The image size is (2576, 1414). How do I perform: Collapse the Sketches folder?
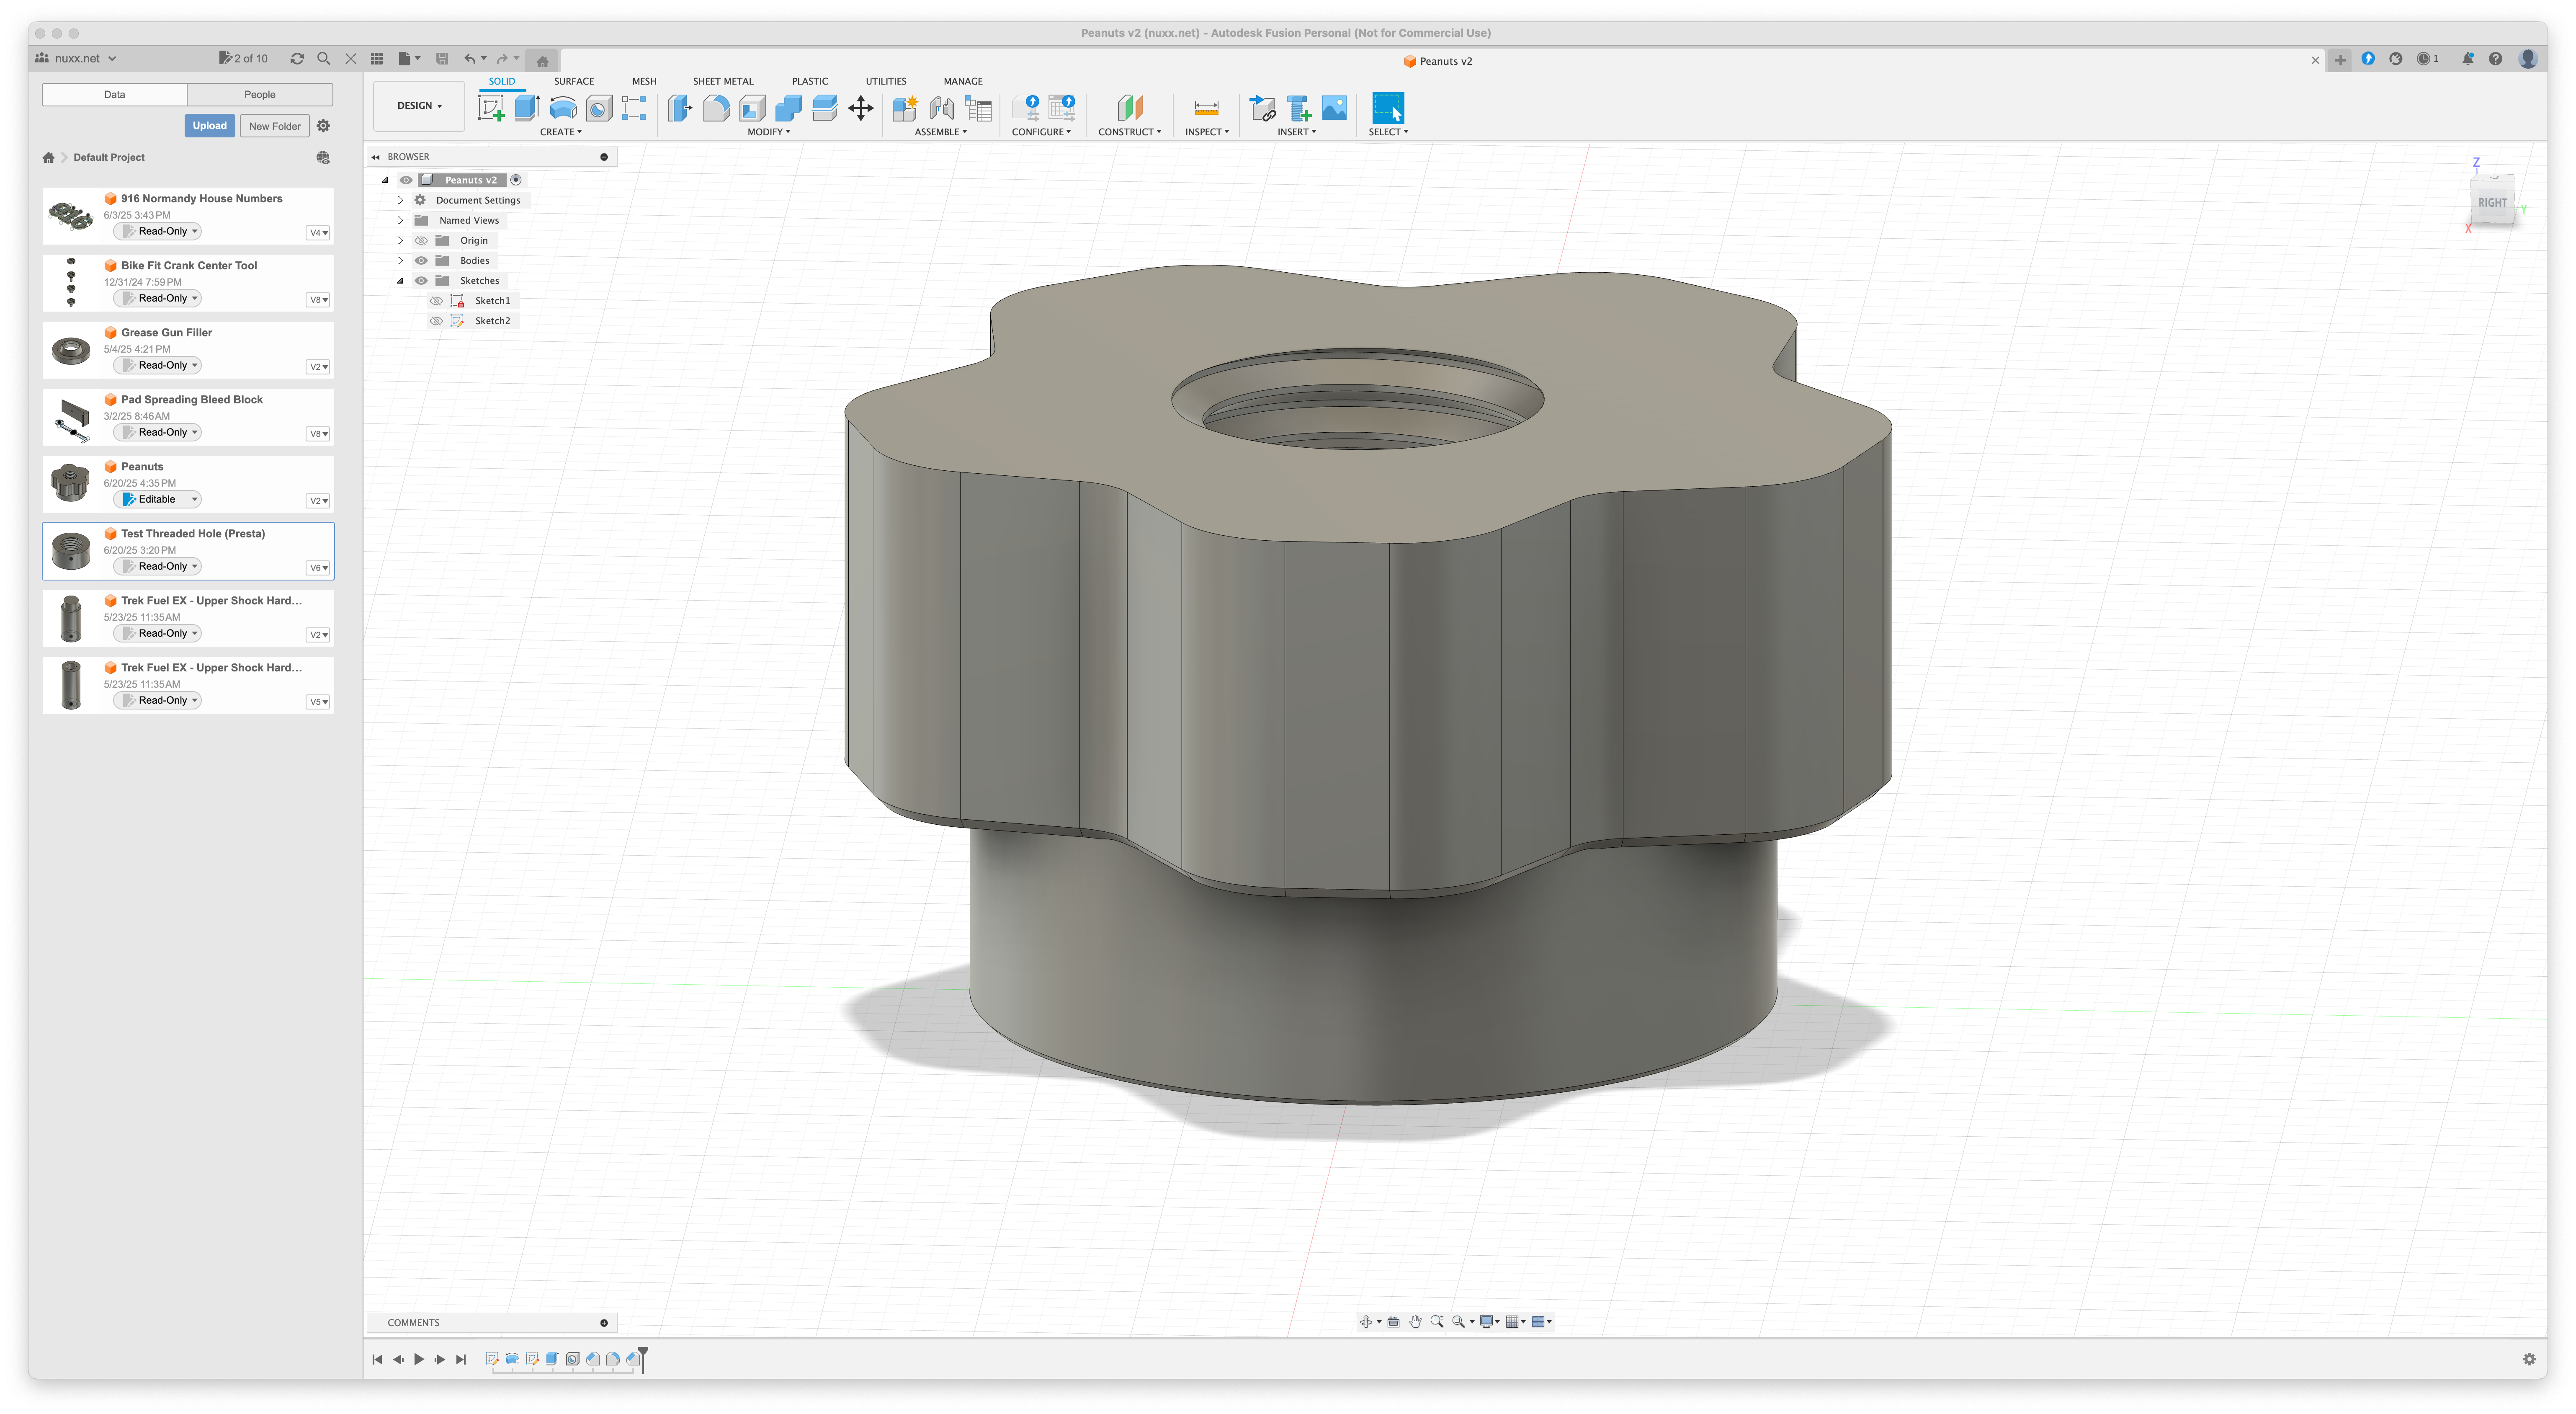click(x=400, y=280)
